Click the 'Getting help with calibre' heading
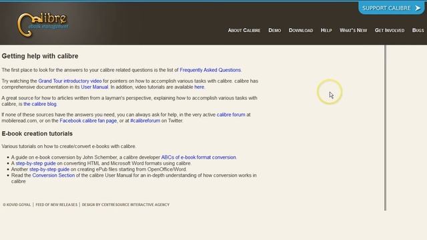Screen dimensions: 427x240 (x=40, y=56)
